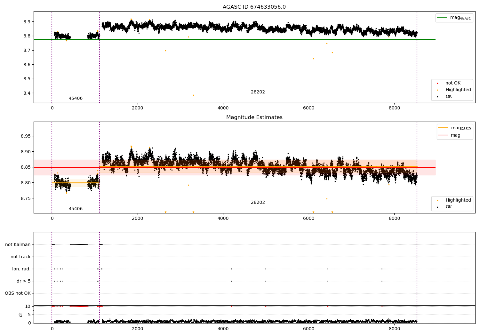
Task: Select the 8.95 y-axis tick label
Action: click(25, 136)
